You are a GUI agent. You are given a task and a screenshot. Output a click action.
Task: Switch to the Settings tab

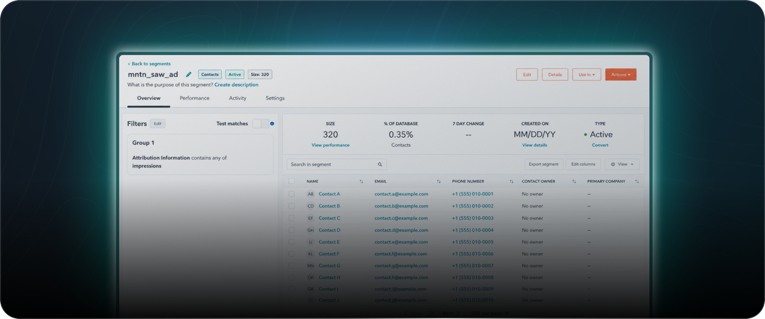pyautogui.click(x=275, y=98)
